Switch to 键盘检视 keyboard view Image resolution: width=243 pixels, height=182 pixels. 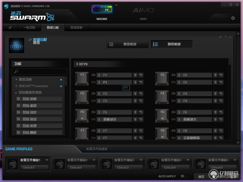pyautogui.click(x=128, y=44)
